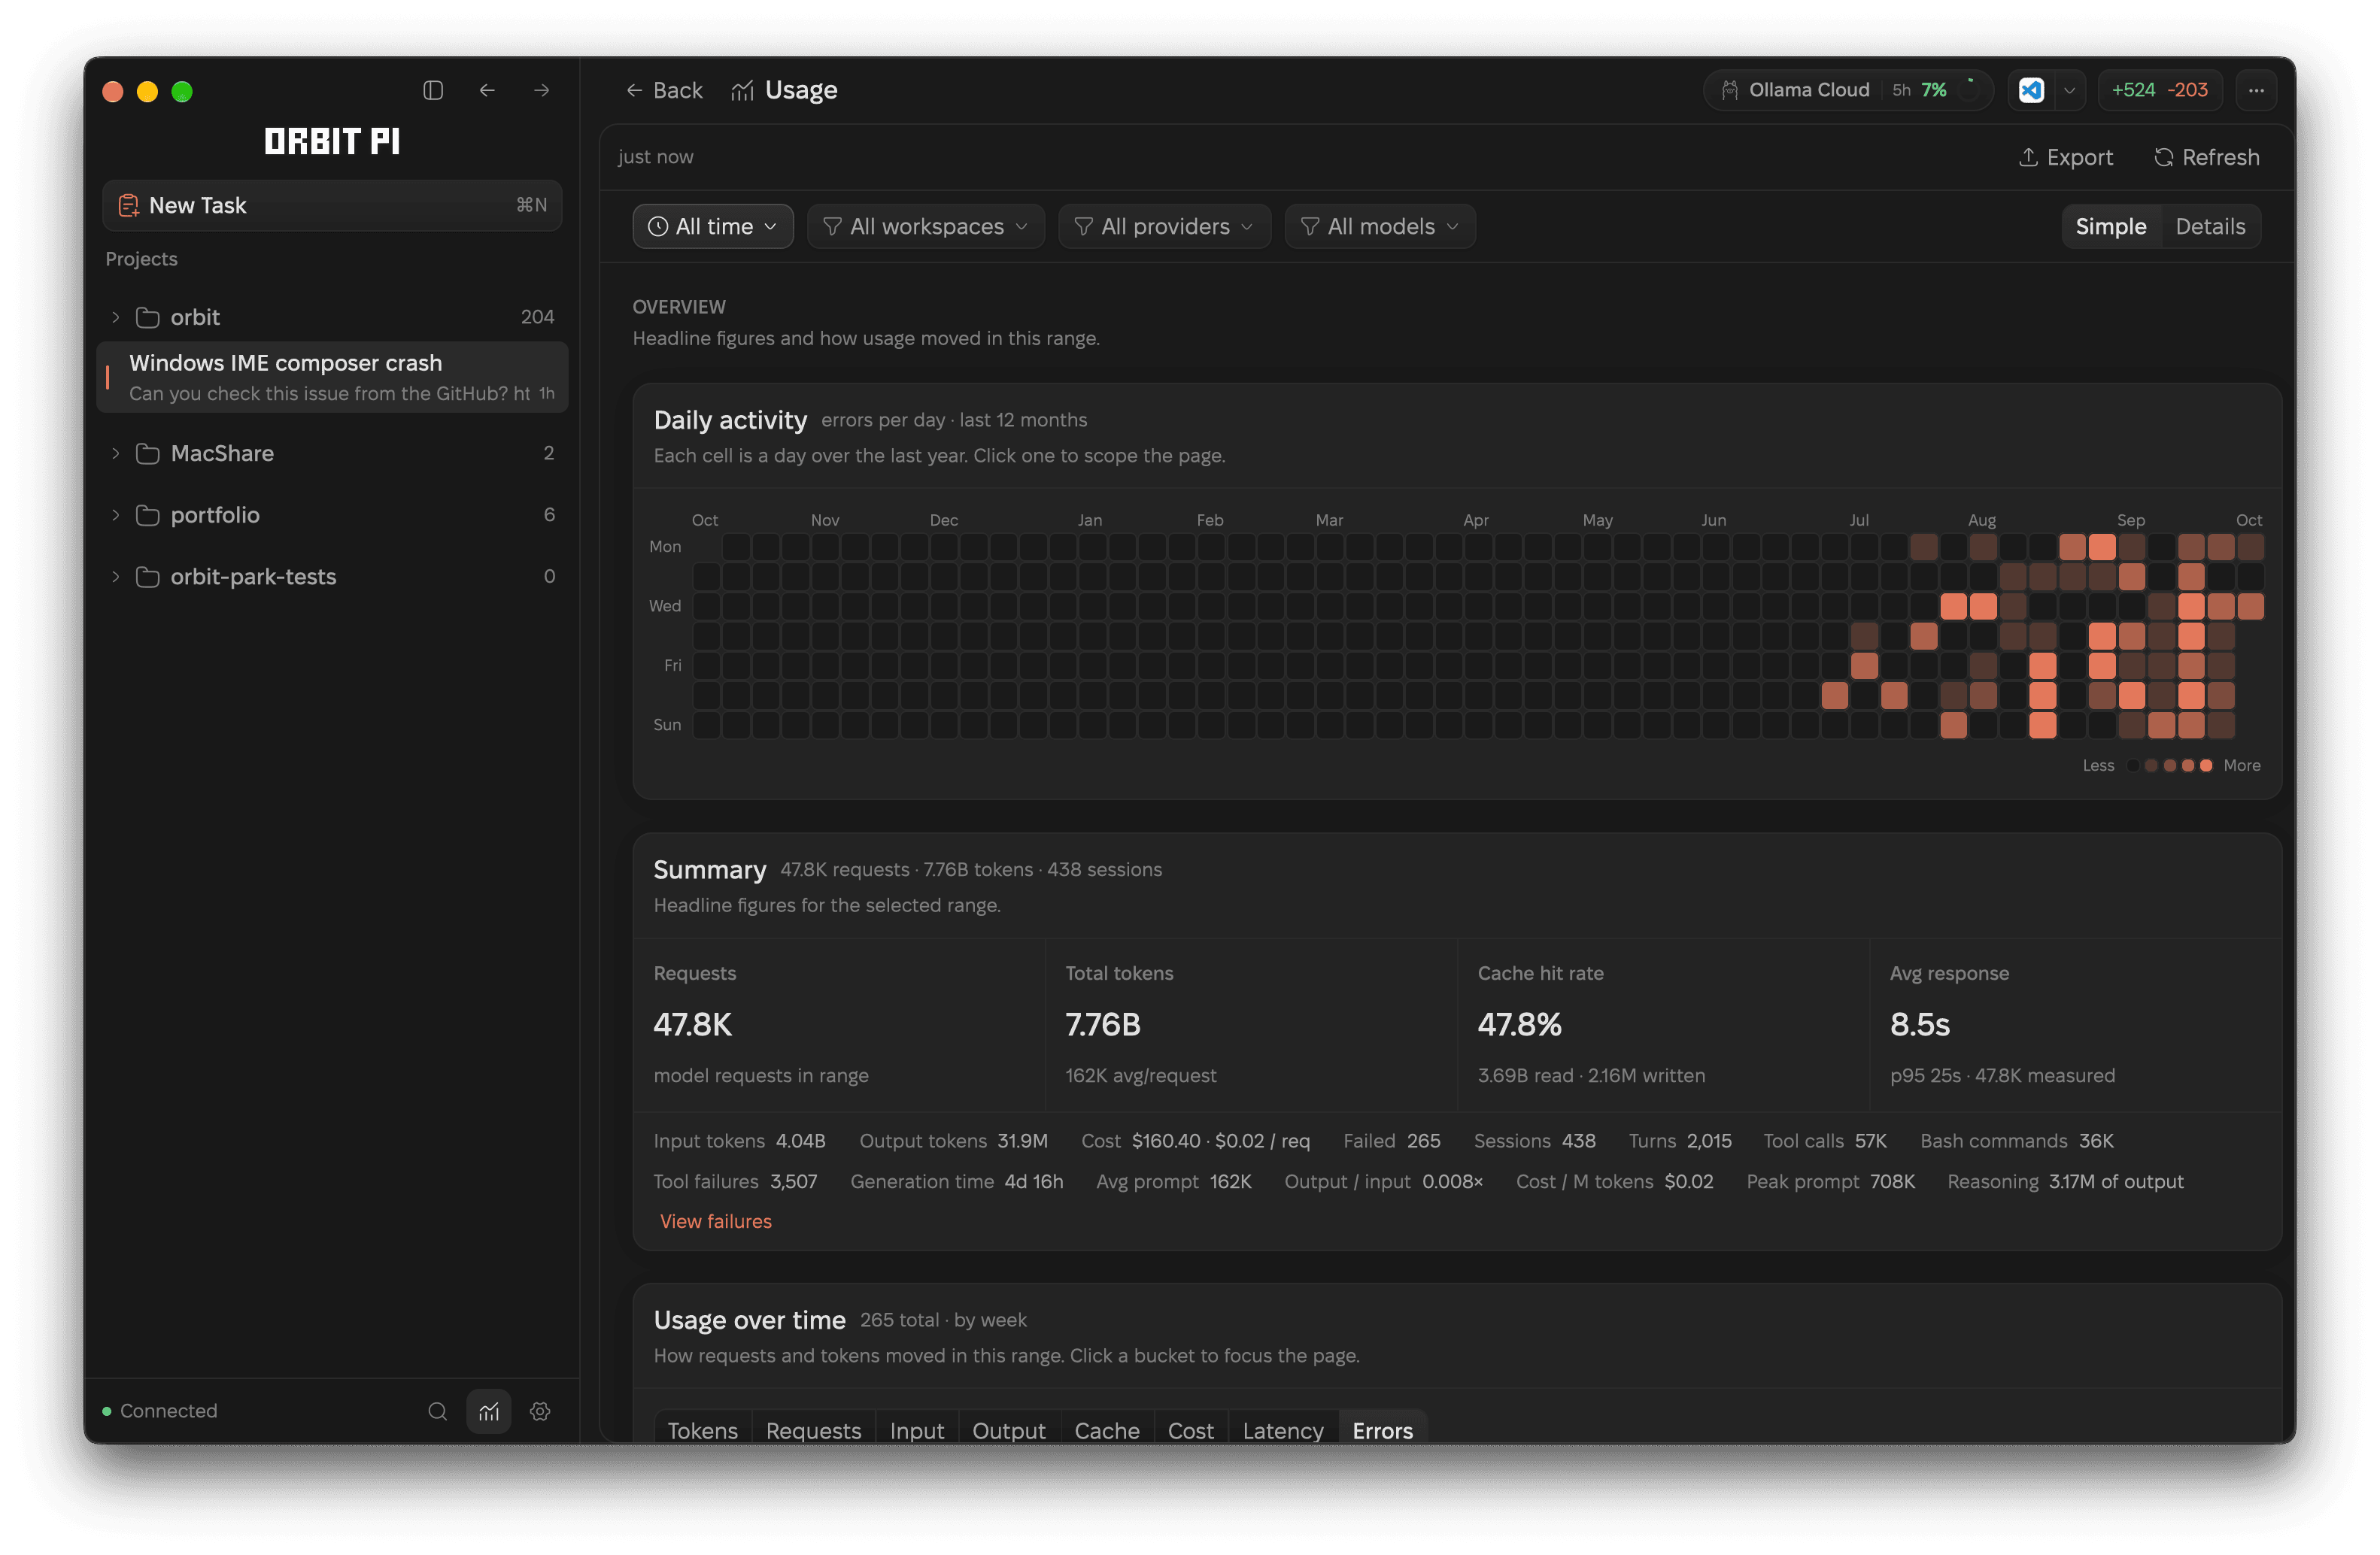The image size is (2380, 1555).
Task: Click the Refresh button
Action: [2206, 157]
